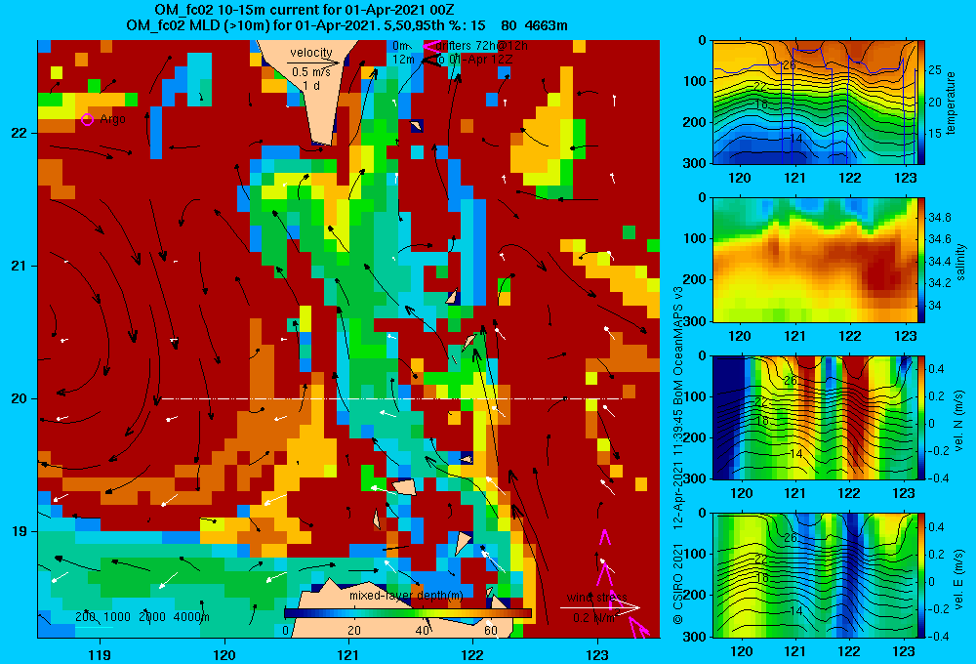Image resolution: width=976 pixels, height=664 pixels.
Task: Click the 'vel. N (m/s)' axis label
Action: (x=958, y=421)
